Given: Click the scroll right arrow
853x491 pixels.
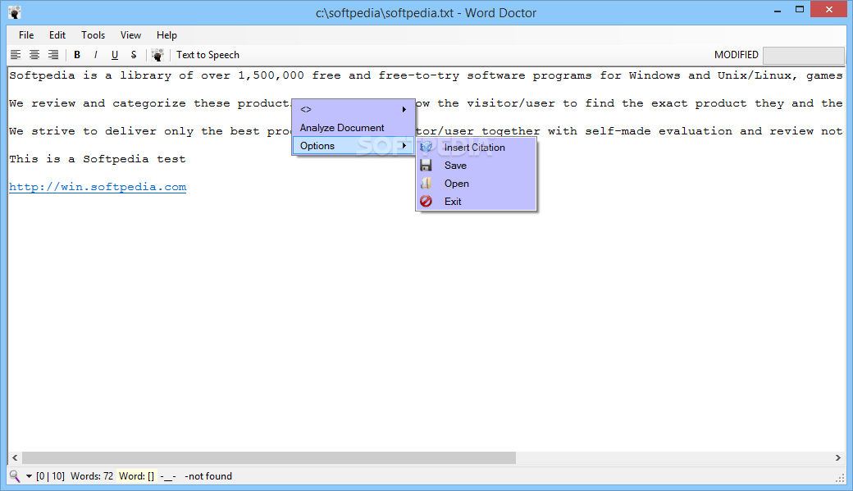Looking at the screenshot, I should point(837,458).
